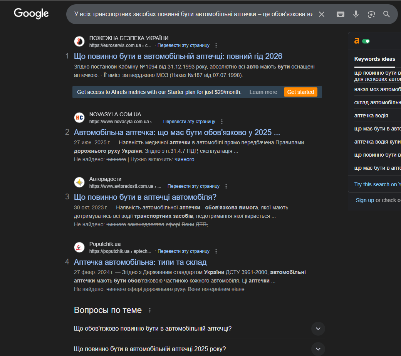The image size is (401, 356).
Task: Toggle the Ahrefs extension green switch
Action: [x=366, y=41]
